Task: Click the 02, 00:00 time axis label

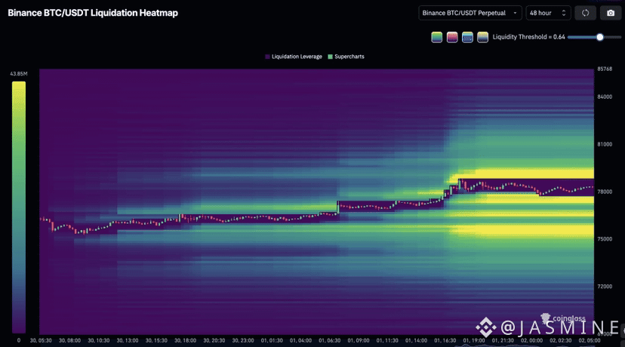Action: point(531,341)
